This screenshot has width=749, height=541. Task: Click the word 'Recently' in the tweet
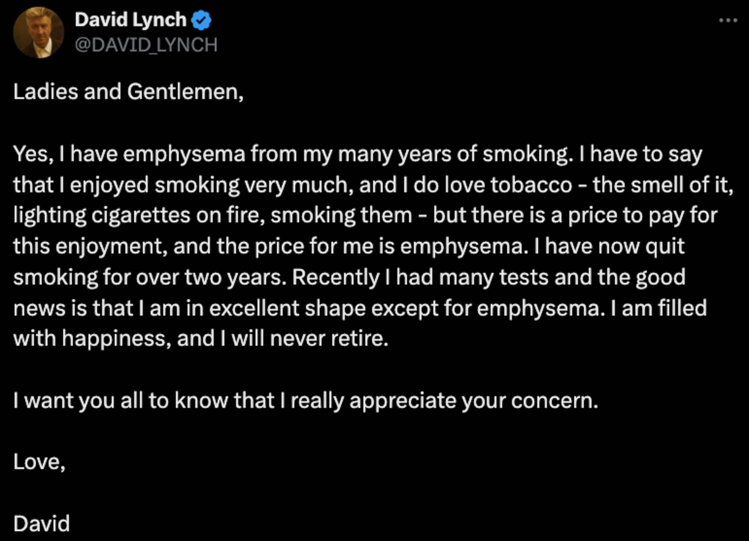click(x=335, y=277)
